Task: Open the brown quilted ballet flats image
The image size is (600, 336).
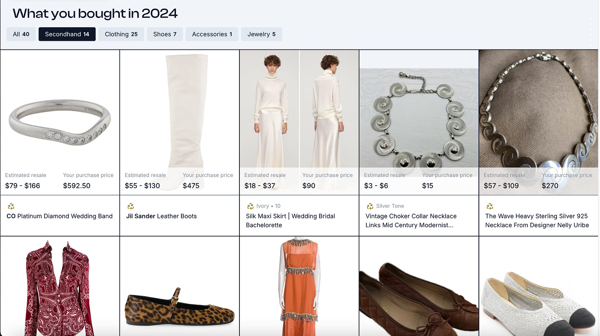Action: (x=419, y=287)
